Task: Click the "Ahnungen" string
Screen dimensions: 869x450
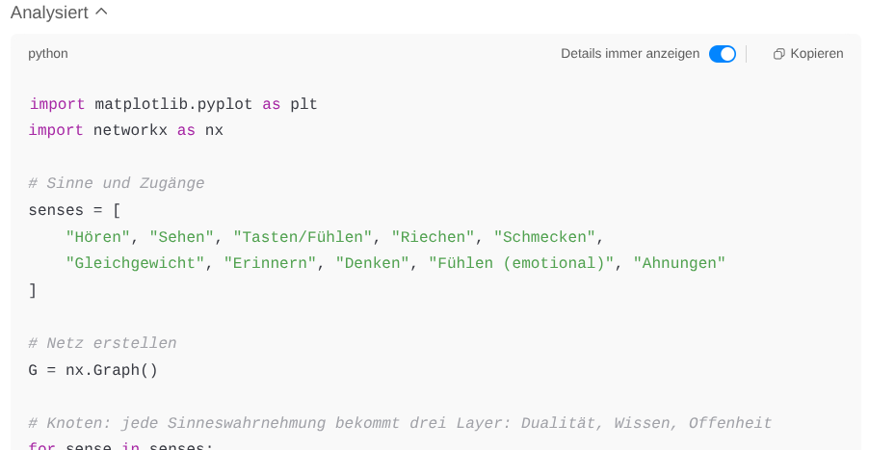Action: tap(679, 263)
